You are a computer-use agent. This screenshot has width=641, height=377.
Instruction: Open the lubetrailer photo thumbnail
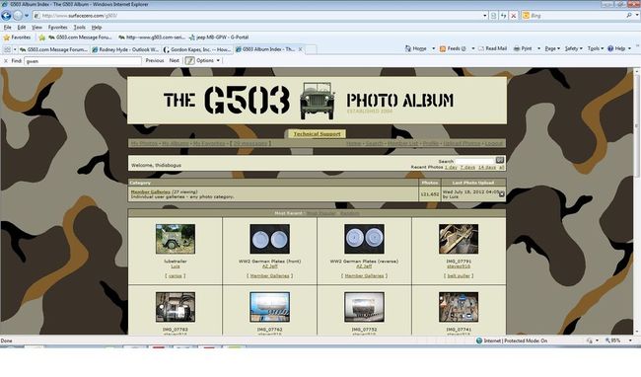coord(176,239)
